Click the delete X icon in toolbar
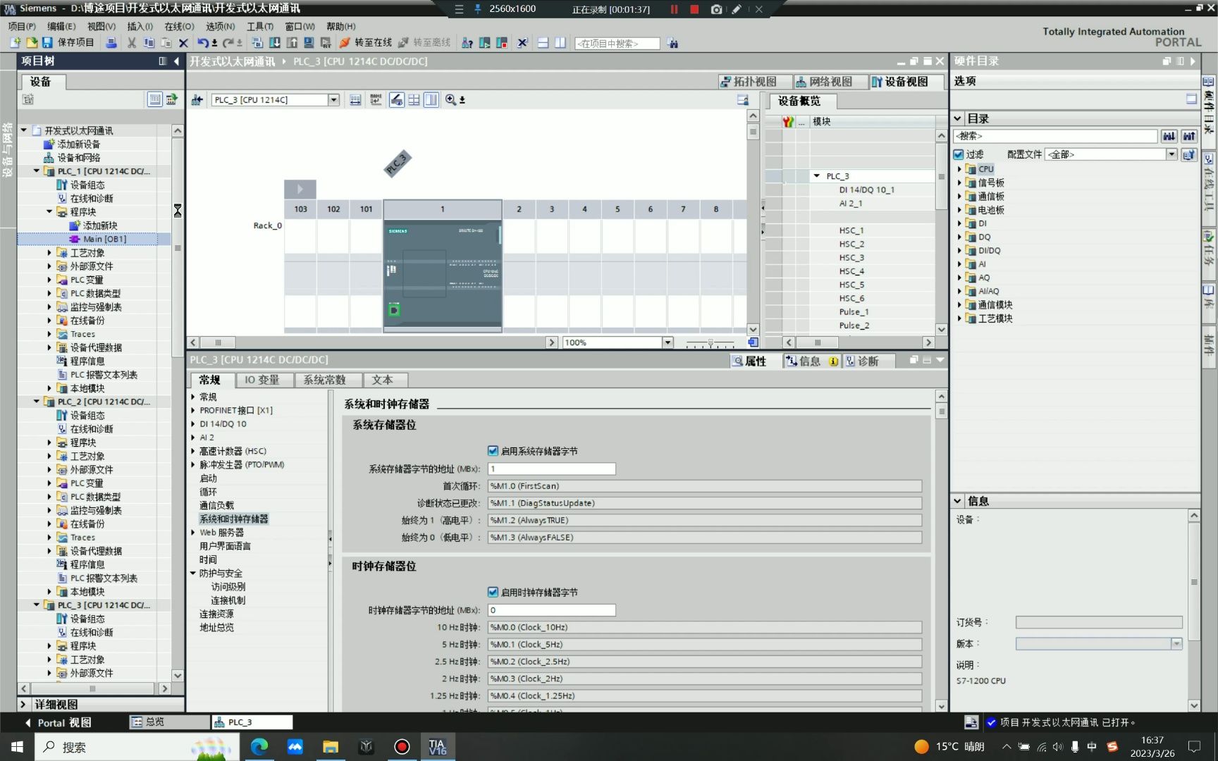Image resolution: width=1218 pixels, height=761 pixels. tap(183, 43)
